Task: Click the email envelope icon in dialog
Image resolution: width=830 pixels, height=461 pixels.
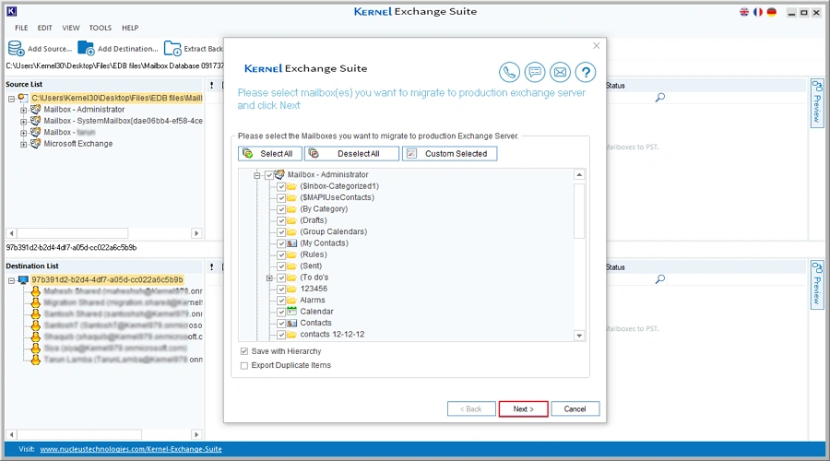Action: click(560, 73)
